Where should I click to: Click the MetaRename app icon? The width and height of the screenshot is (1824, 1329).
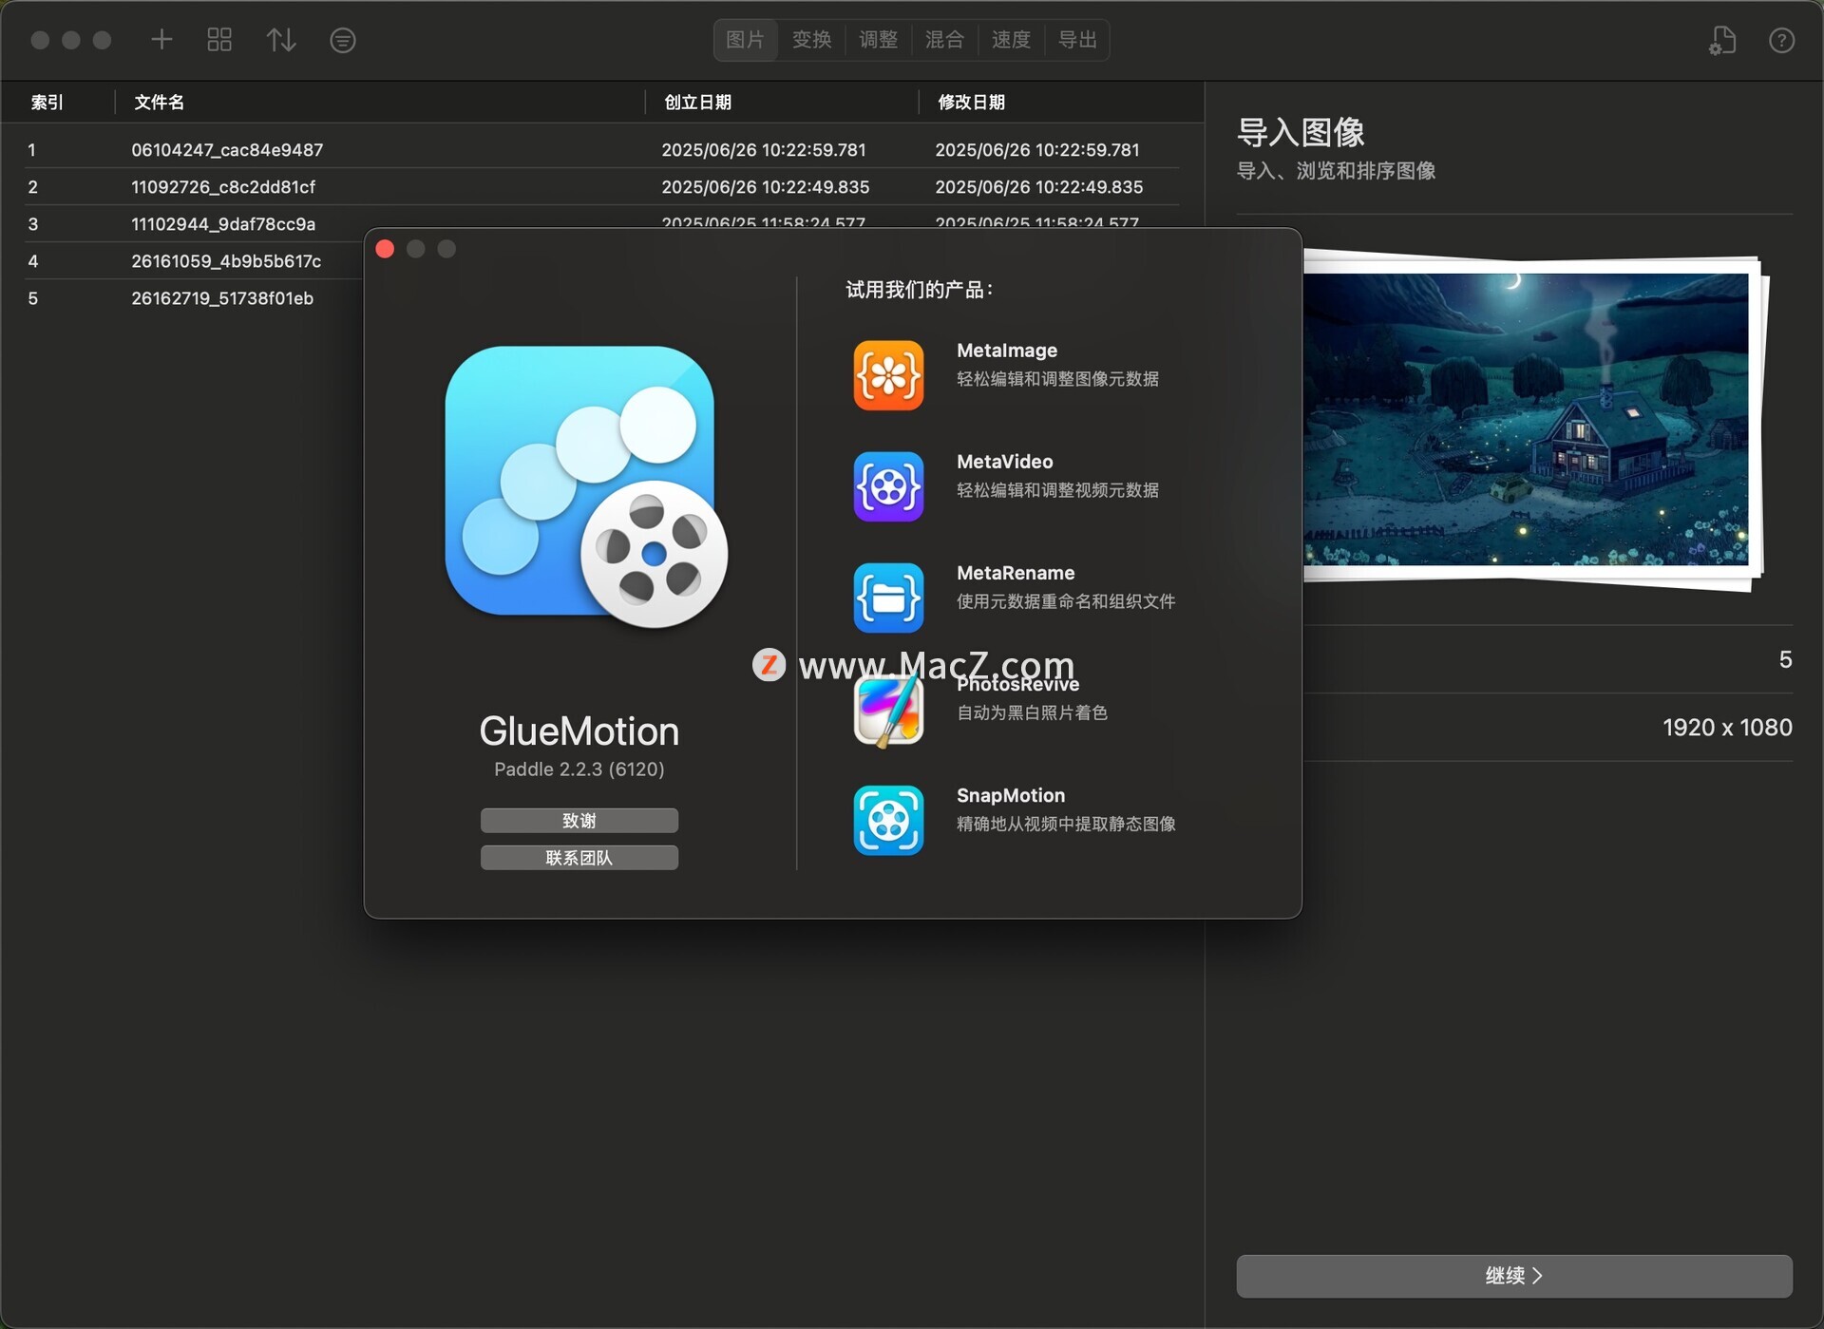click(888, 597)
